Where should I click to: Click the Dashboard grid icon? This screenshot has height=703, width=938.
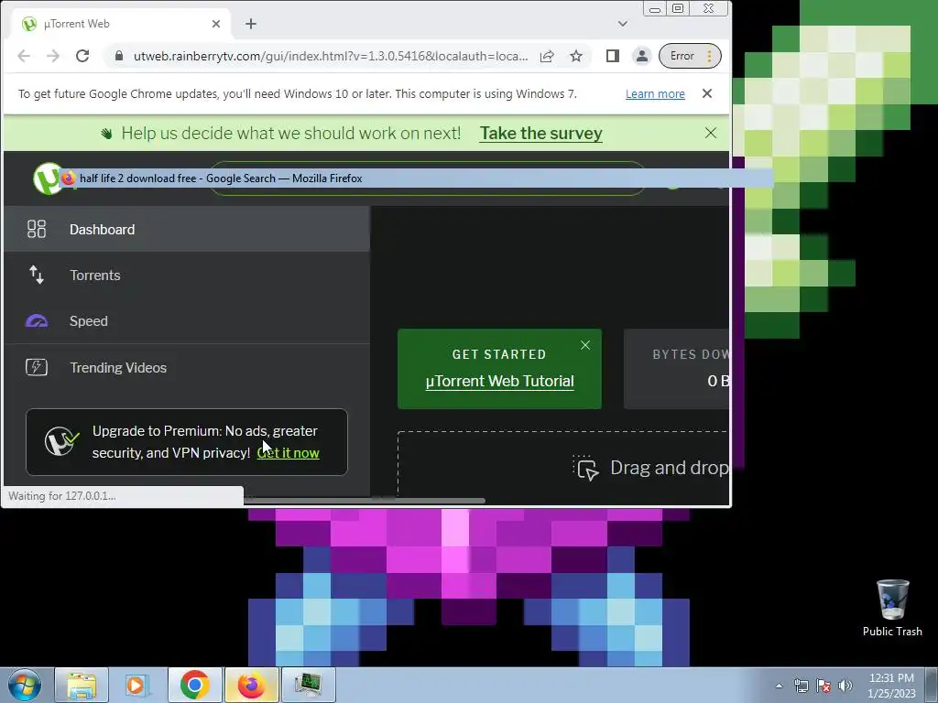pos(37,229)
